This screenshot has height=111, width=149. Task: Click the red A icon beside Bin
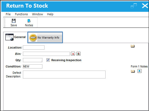pyautogui.click(x=73, y=54)
